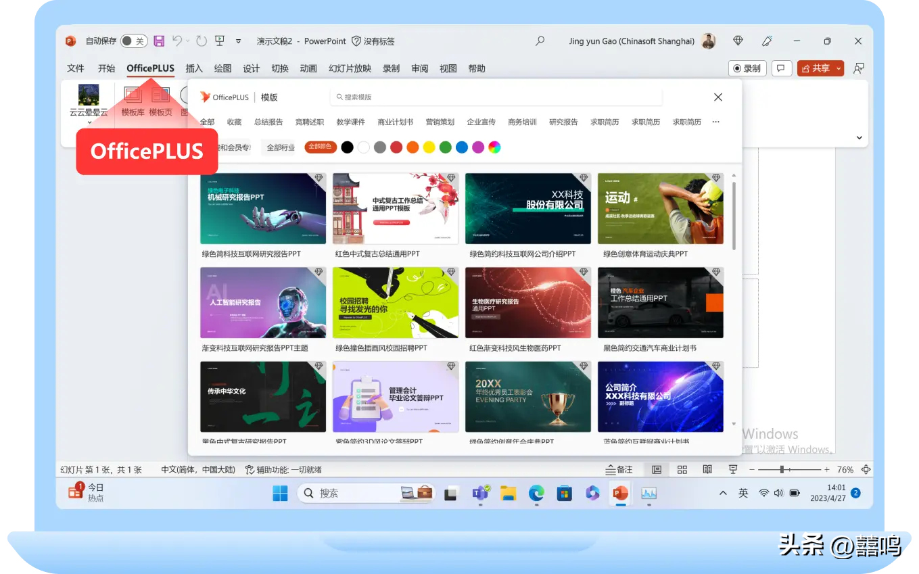
Task: Click the 模板库 template library icon
Action: [x=133, y=95]
